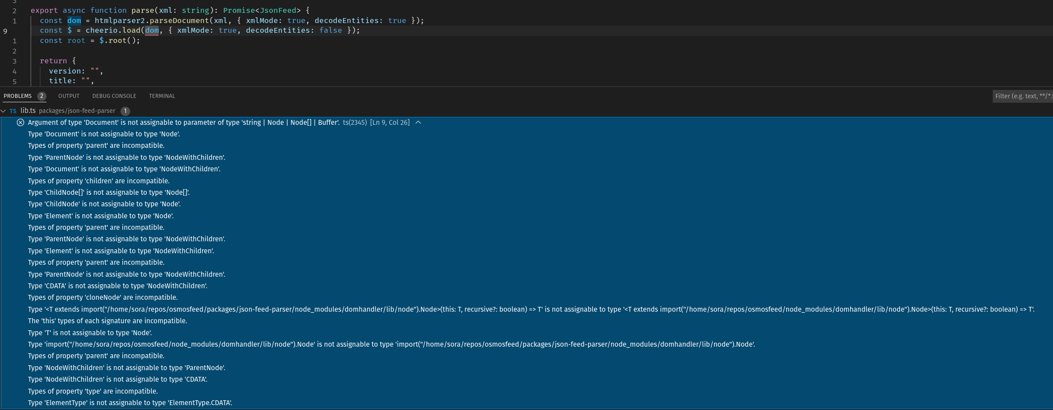This screenshot has height=410, width=1053.
Task: Click the TS language icon beside lib.ts
Action: point(13,111)
